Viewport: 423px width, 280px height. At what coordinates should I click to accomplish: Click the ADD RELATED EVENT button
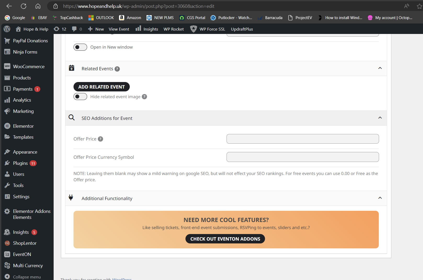(x=101, y=87)
